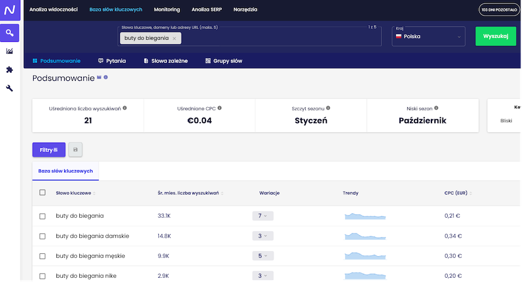Viewport: 524px width, 283px height.
Task: View the trend chart for 'buty do biegania'
Action: 365,216
